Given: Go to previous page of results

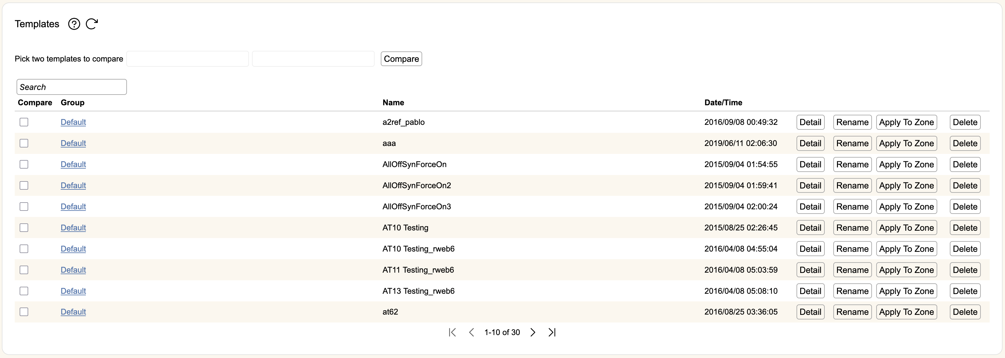Looking at the screenshot, I should click(471, 332).
